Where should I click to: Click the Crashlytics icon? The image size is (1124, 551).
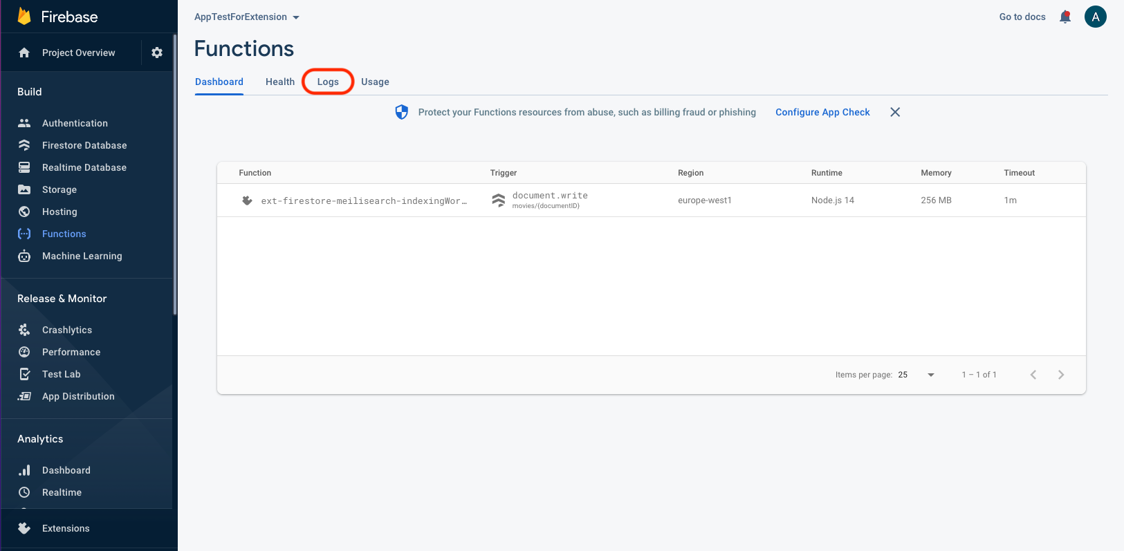click(24, 330)
